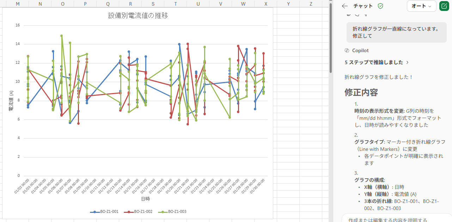
Task: Select the column Z header
Action: coord(311,4)
